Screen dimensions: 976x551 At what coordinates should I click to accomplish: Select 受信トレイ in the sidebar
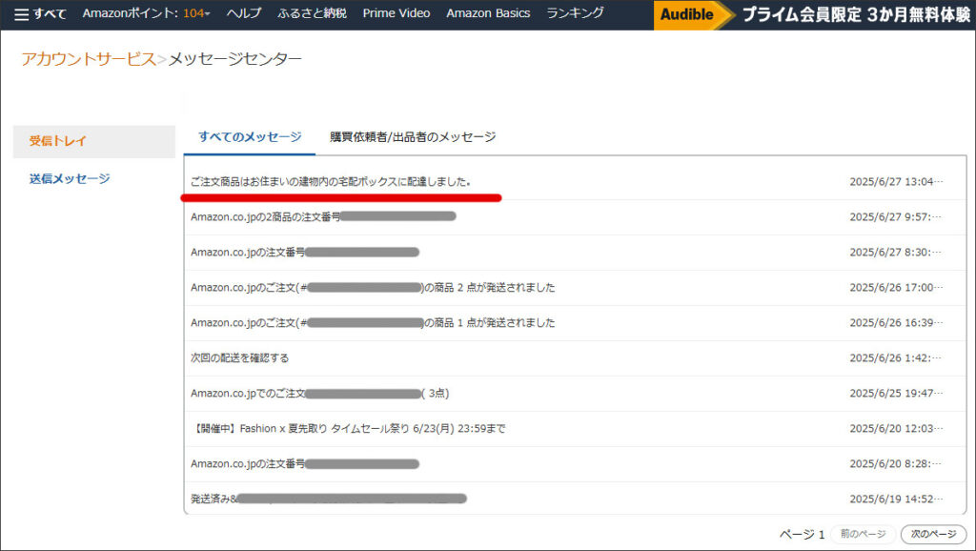click(x=94, y=141)
